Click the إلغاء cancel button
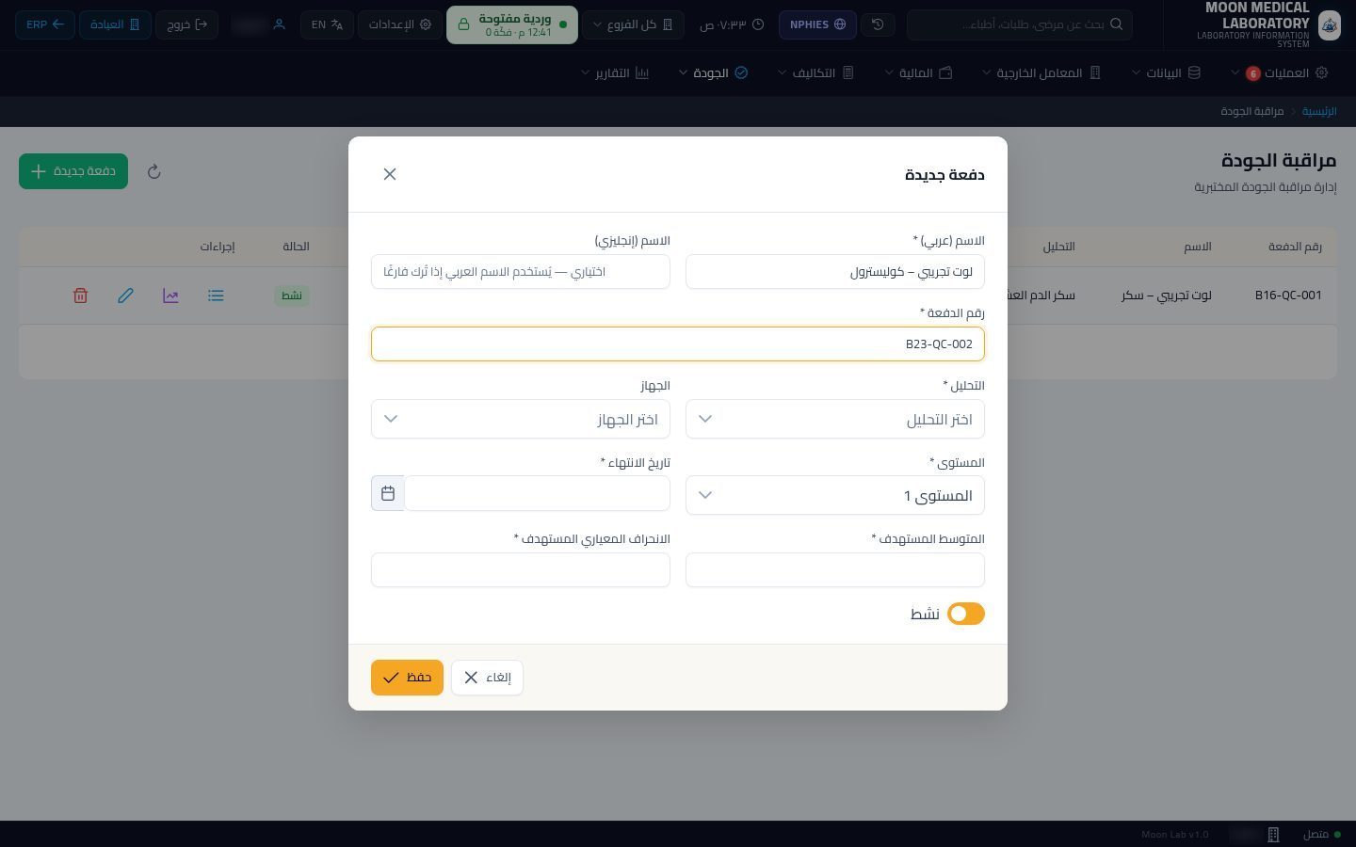 coord(487,678)
